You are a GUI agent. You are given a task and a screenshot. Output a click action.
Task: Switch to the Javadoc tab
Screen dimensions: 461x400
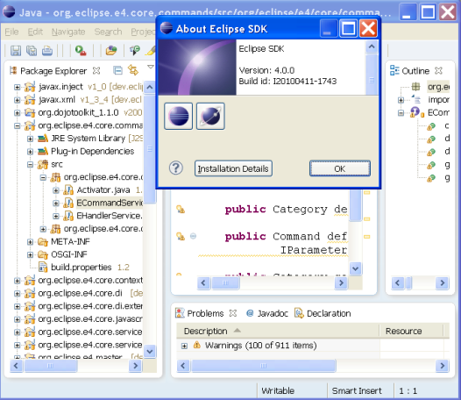pyautogui.click(x=267, y=313)
